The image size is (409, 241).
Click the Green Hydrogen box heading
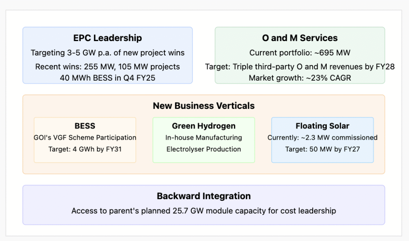click(204, 126)
